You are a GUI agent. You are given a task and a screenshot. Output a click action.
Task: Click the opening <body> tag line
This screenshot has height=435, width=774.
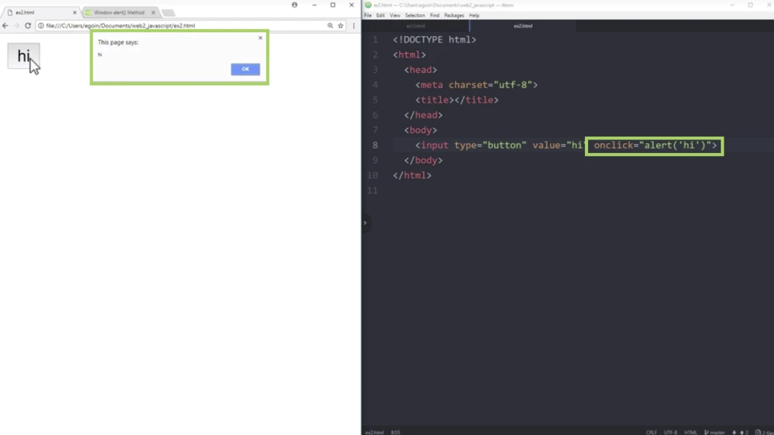421,130
